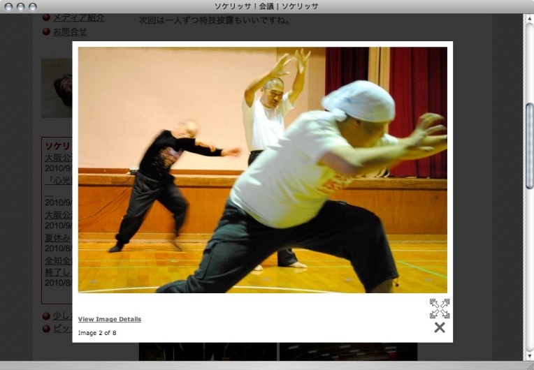Close the lightbox with the X icon

coord(439,327)
